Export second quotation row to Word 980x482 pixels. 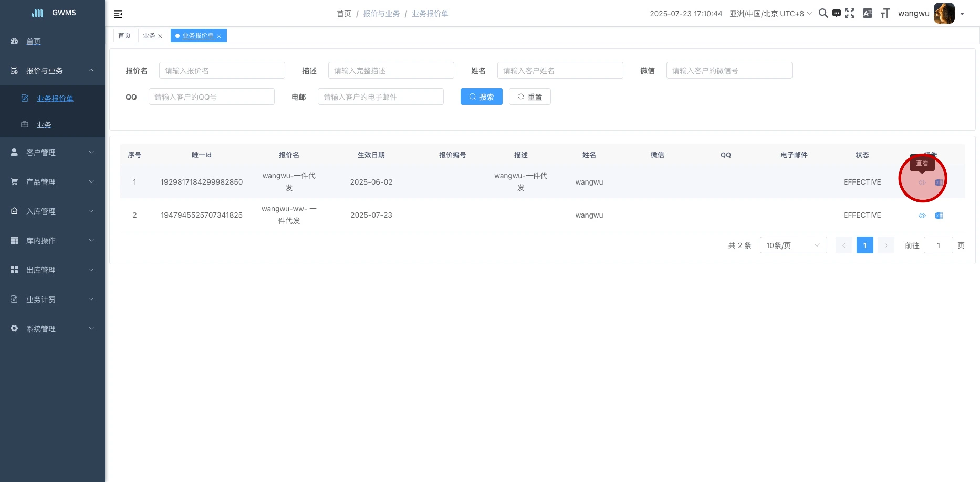(x=939, y=216)
